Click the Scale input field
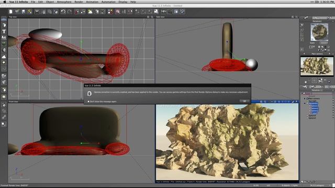This screenshot has height=188, width=335. tap(323, 43)
